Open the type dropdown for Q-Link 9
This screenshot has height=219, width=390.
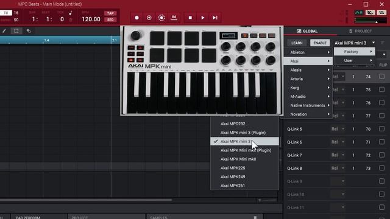pos(338,181)
